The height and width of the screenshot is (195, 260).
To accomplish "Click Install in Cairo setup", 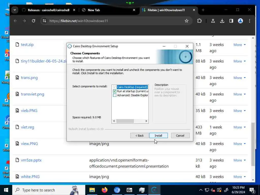I will click(x=158, y=136).
